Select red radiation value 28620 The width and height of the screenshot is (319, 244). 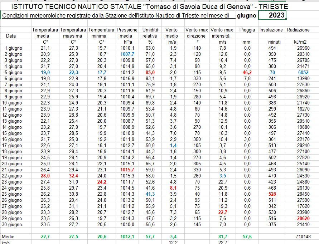pos(303,218)
